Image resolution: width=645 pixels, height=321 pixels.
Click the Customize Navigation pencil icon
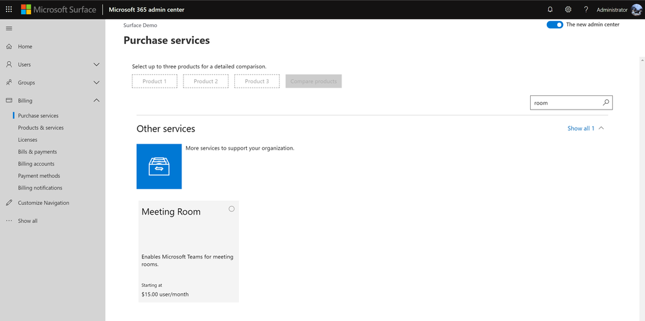[9, 203]
